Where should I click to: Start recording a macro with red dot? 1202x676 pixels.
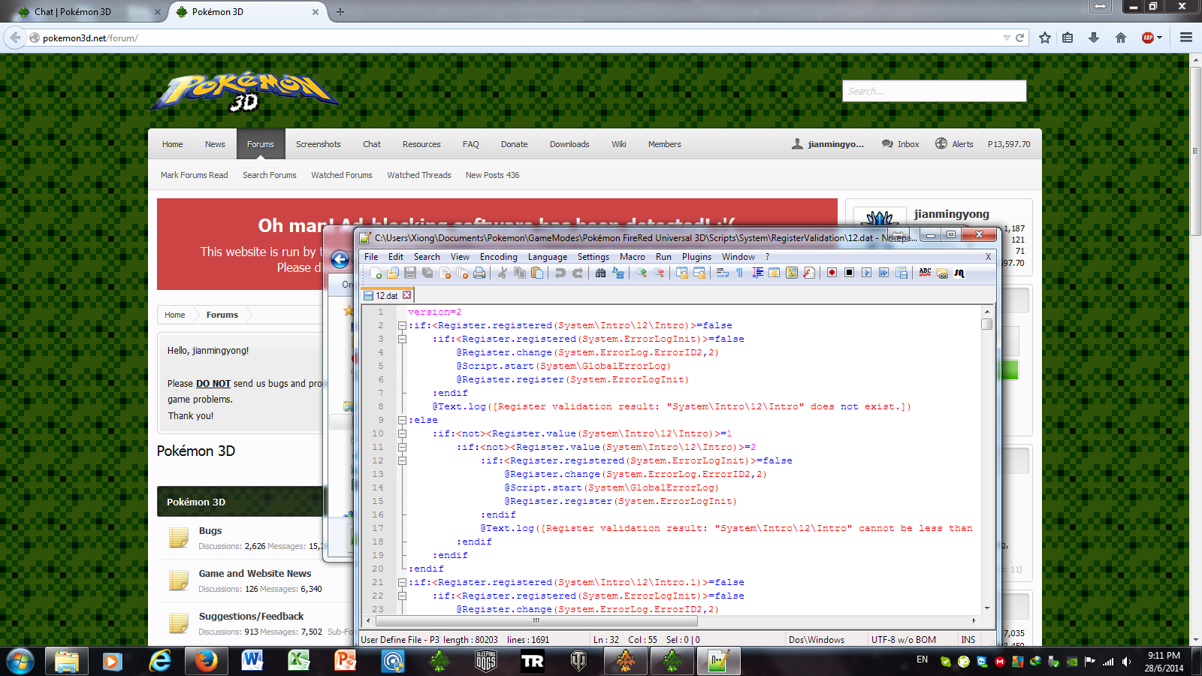[832, 273]
